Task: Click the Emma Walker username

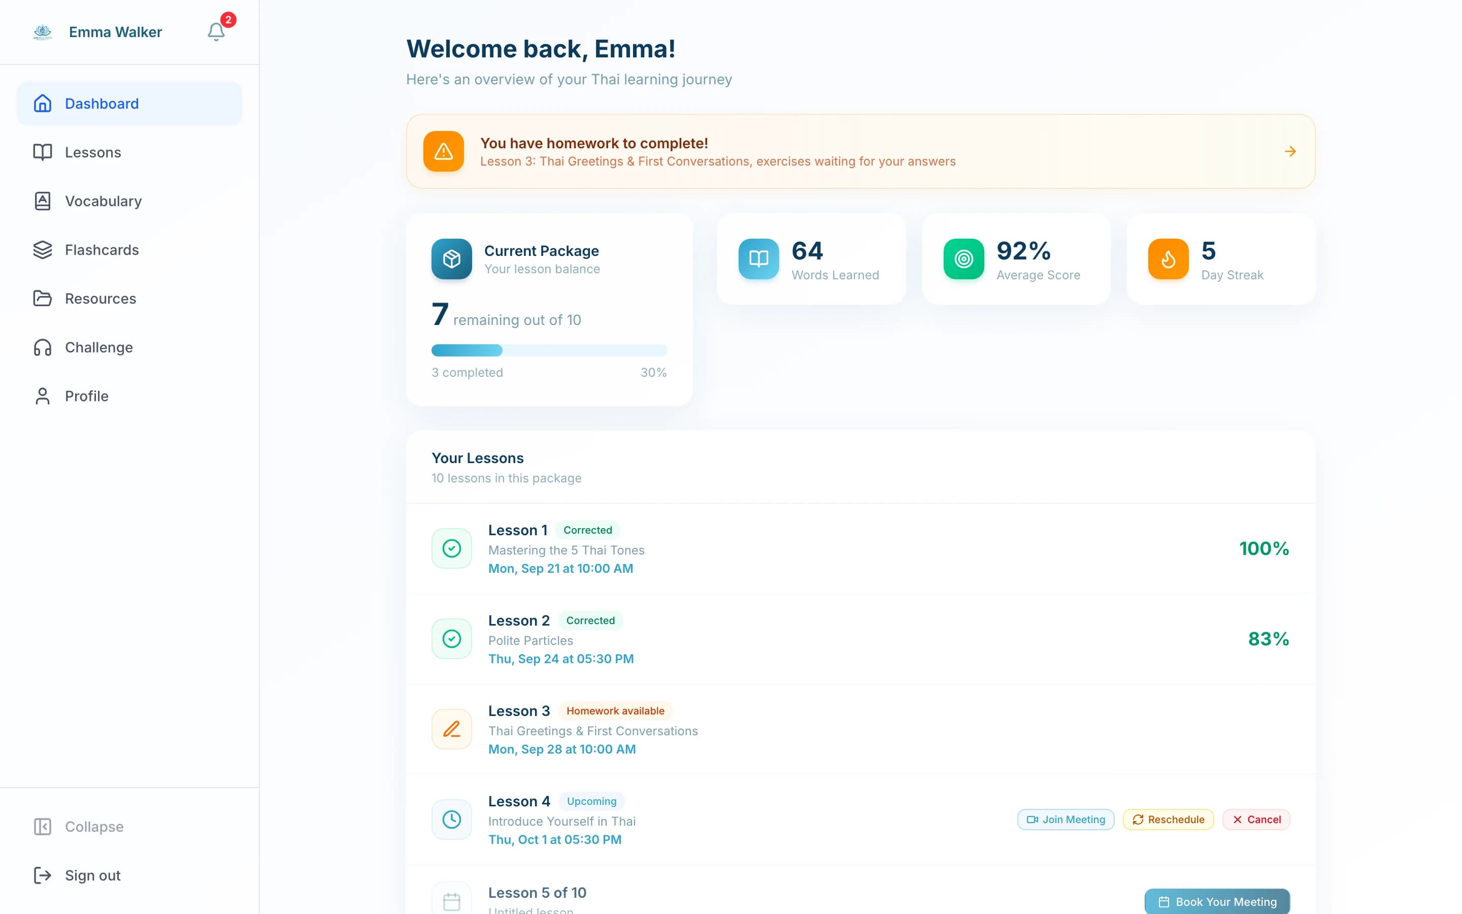Action: [x=115, y=32]
